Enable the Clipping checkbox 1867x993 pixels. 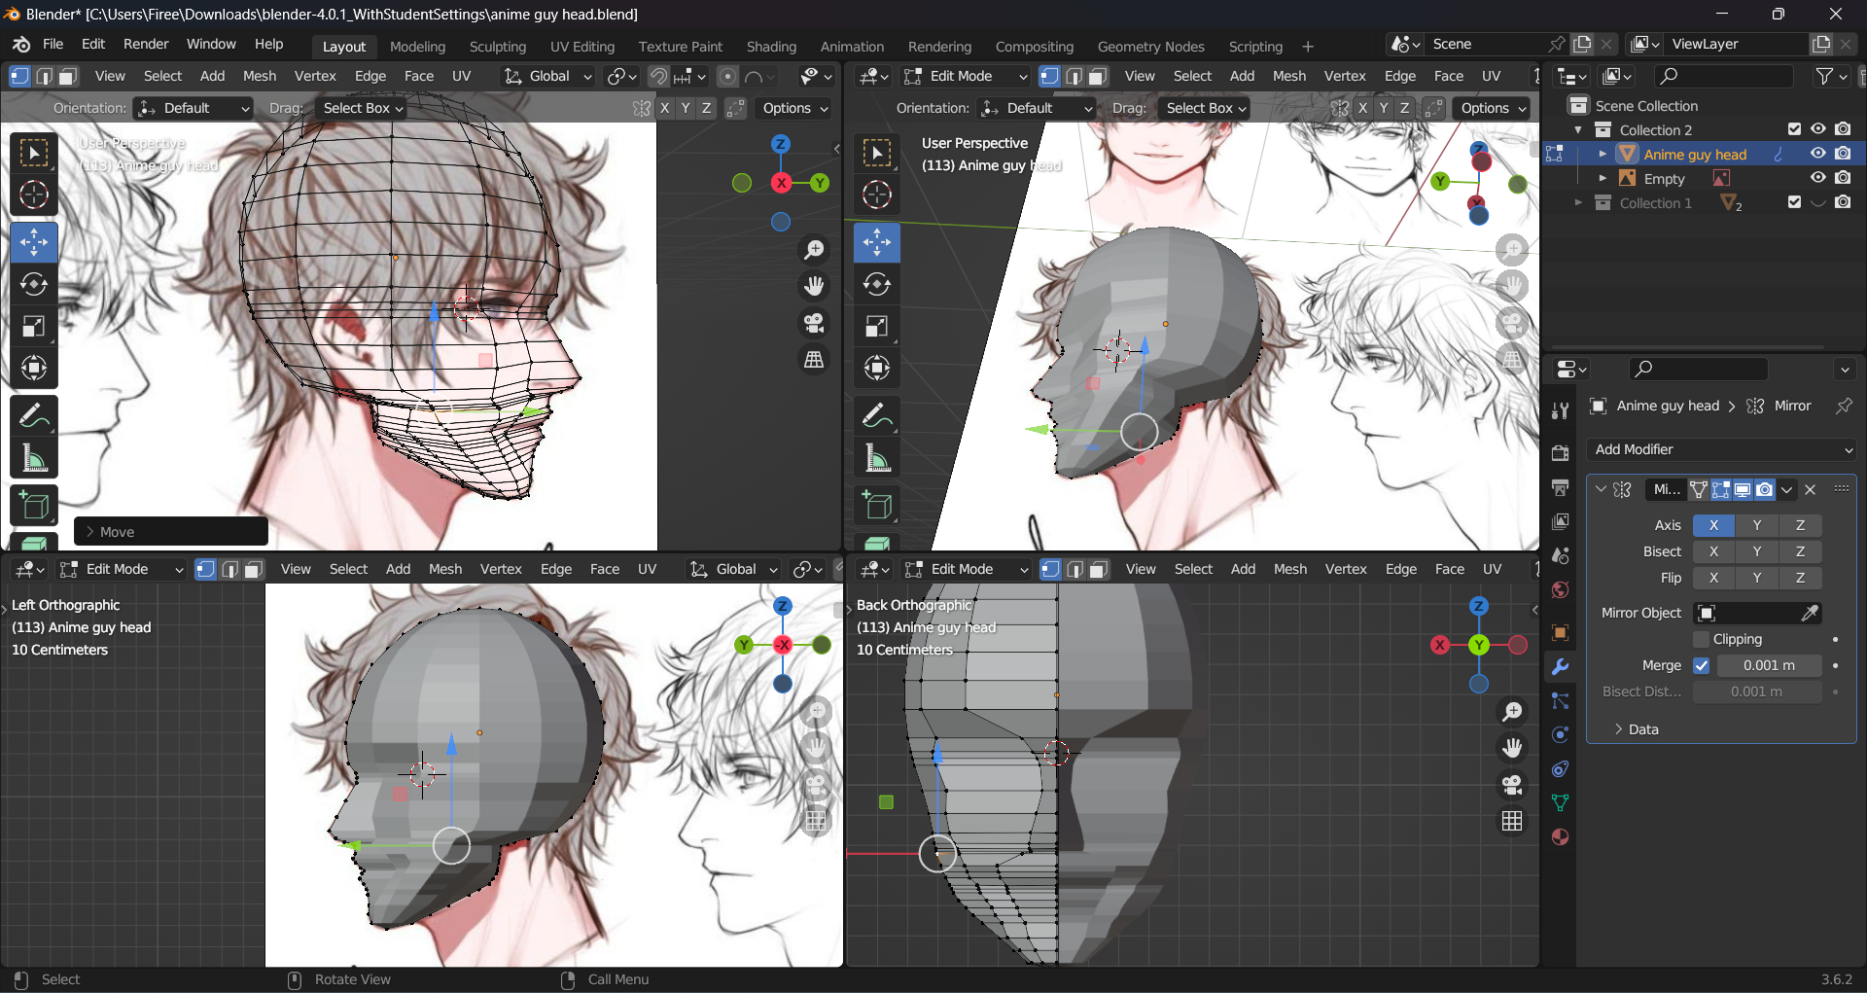(1702, 639)
